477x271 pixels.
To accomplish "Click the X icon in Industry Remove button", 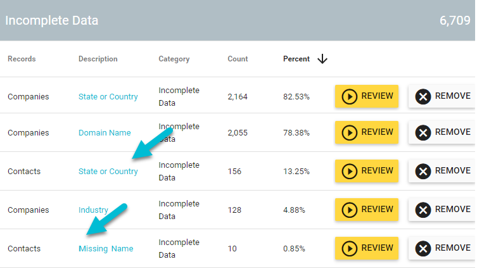I will click(423, 210).
